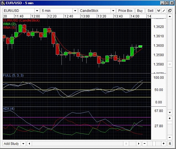The width and height of the screenshot is (176, 149).
Task: Click the 67.80 ADX axis value
Action: [x=159, y=111]
